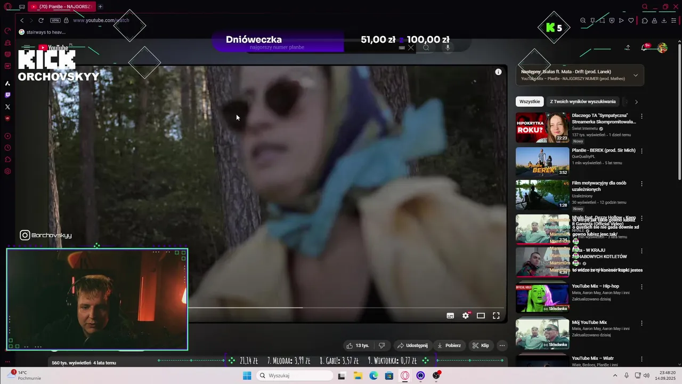The height and width of the screenshot is (384, 682).
Task: Select the PlanBe - NAJGORSZY browser tab
Action: 61,7
